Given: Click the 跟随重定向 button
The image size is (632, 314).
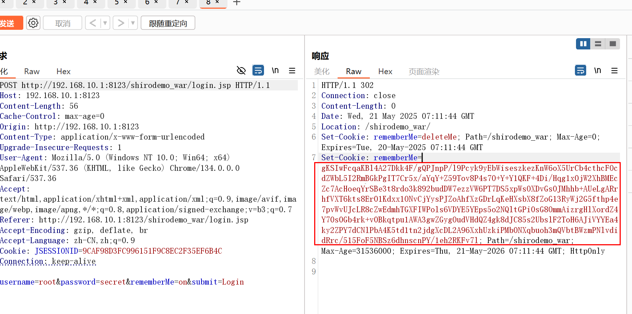Looking at the screenshot, I should (x=168, y=23).
